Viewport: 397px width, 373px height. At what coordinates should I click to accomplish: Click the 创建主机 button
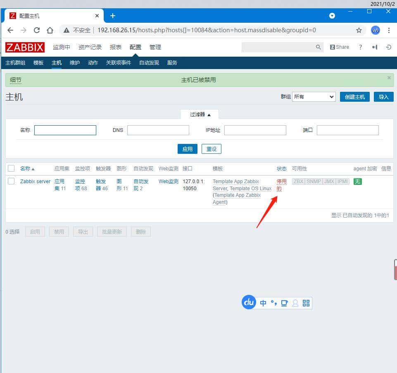354,96
